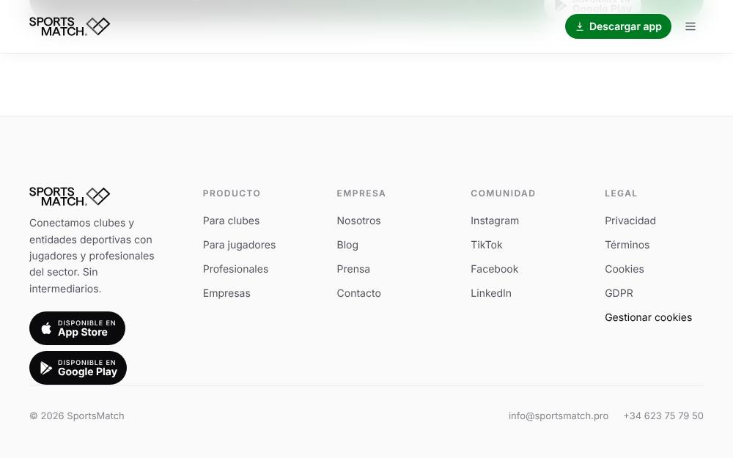The image size is (733, 458).
Task: View the GDPR link
Action: pos(619,294)
